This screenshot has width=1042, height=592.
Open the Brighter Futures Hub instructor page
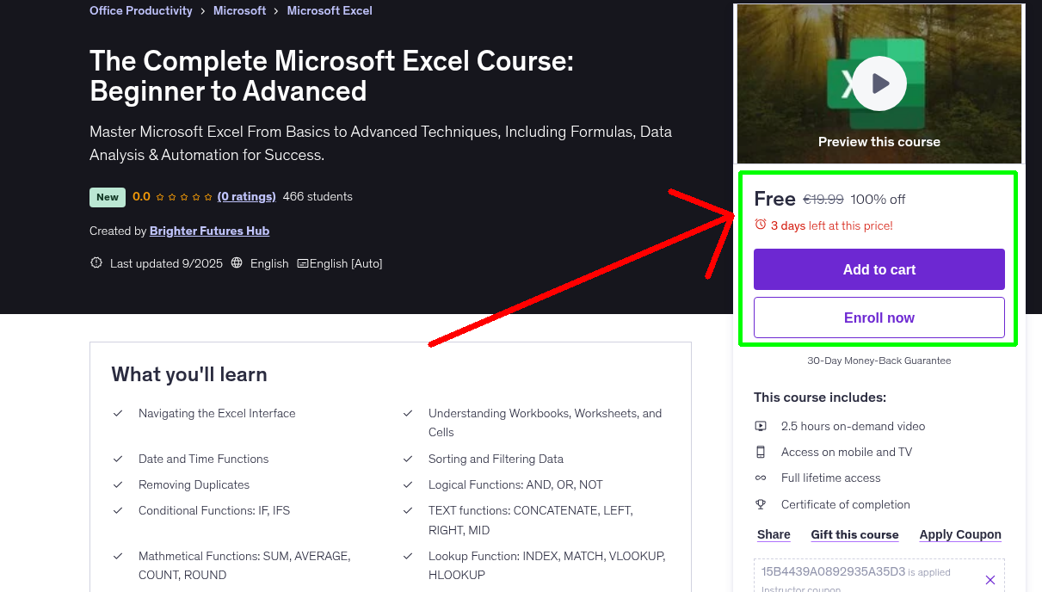[x=209, y=231]
